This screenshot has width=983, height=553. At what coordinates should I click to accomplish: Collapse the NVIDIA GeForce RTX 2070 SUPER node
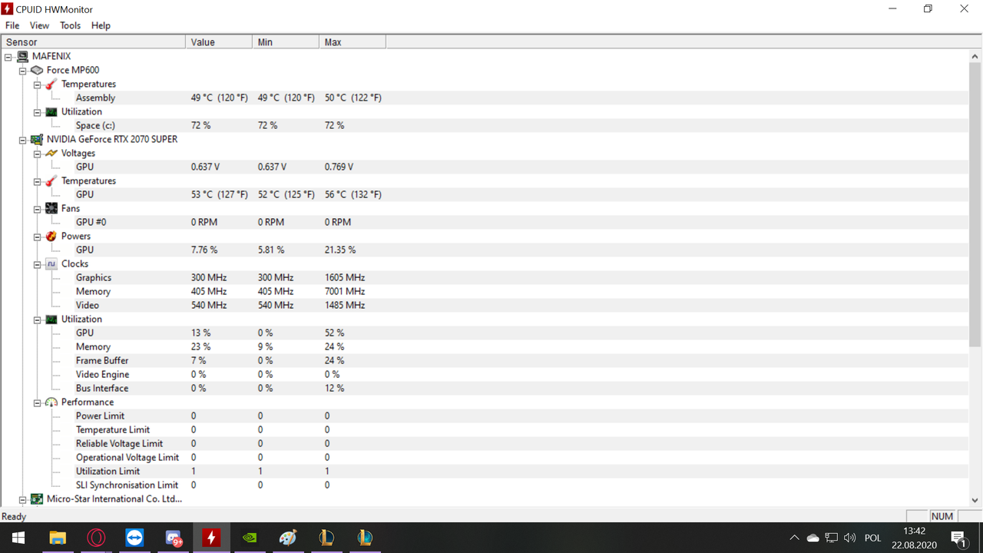click(x=23, y=139)
